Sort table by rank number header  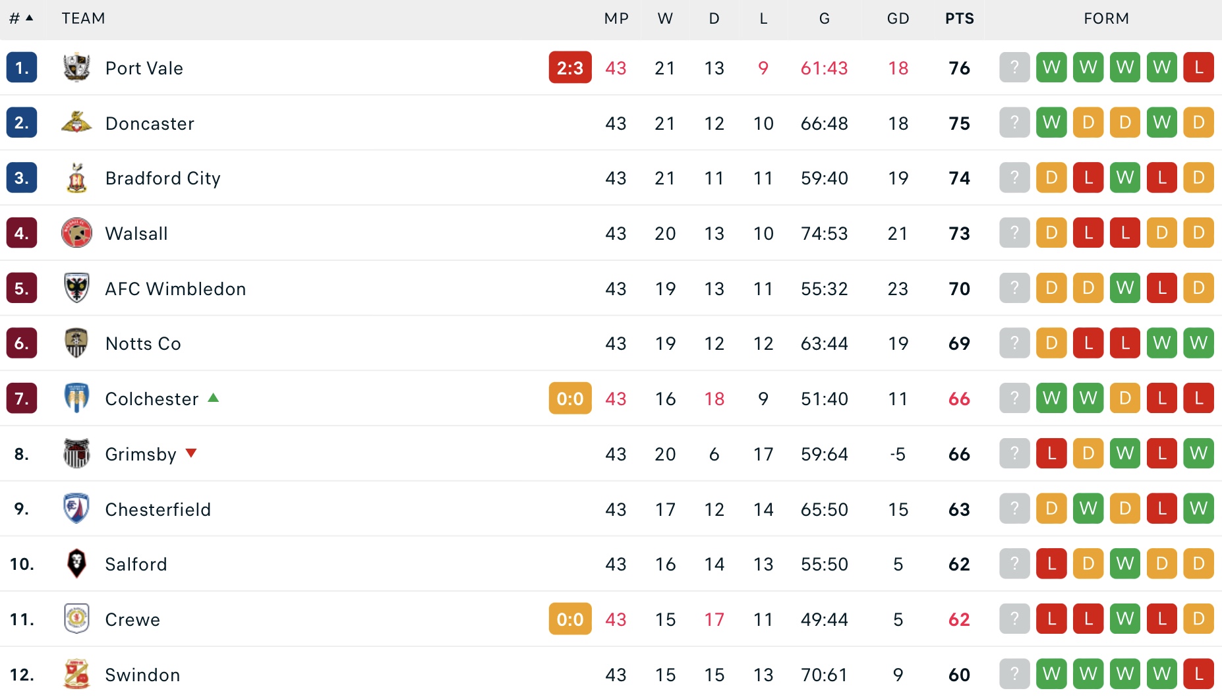coord(21,18)
